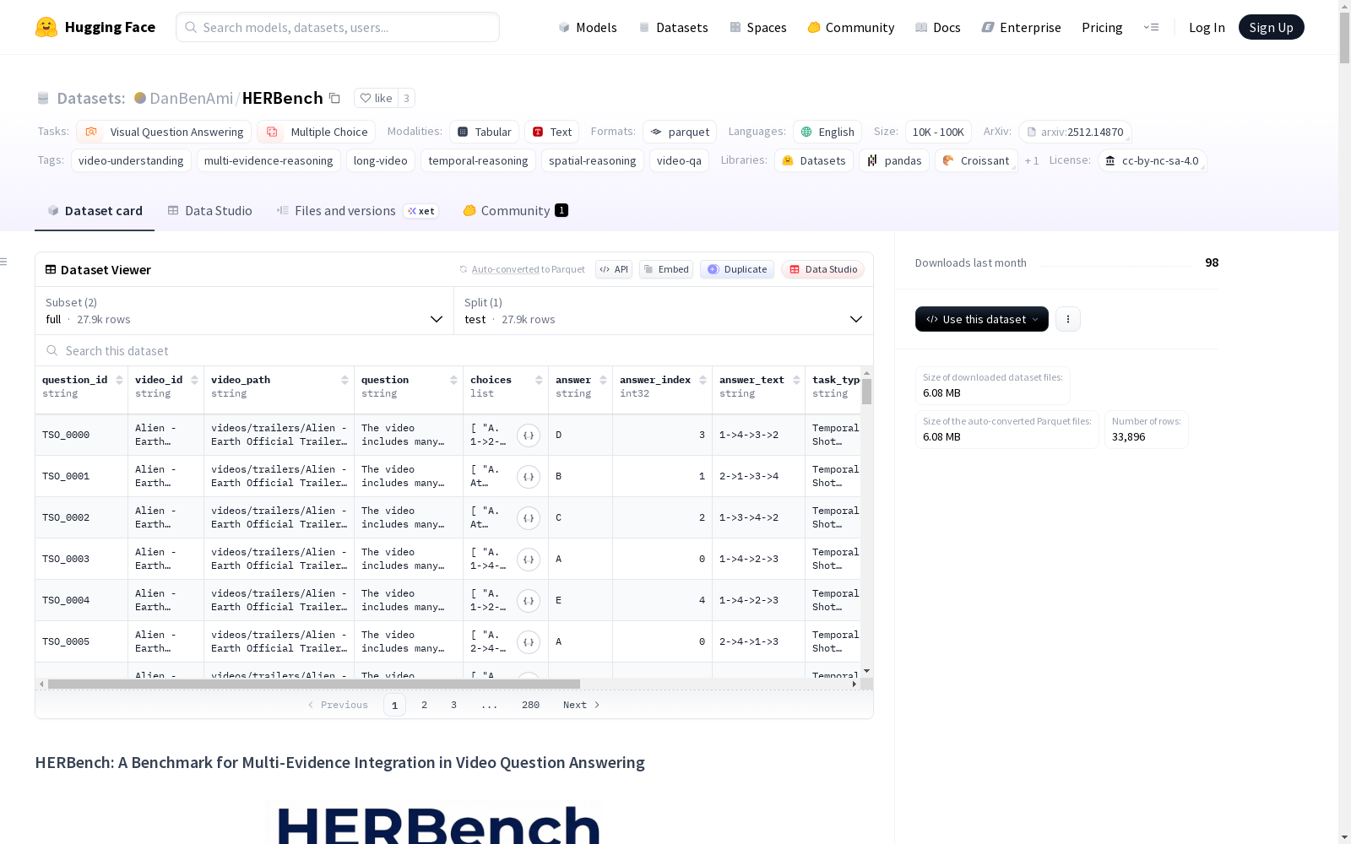Filter by Visual Question Answering task tag

[164, 132]
